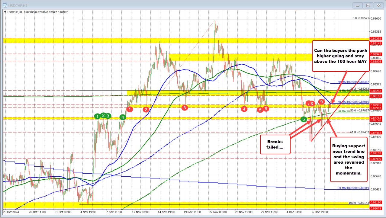Viewport: 386px width, 218px height.
Task: Click the green circle marker numbered 1
Action: tap(97, 116)
